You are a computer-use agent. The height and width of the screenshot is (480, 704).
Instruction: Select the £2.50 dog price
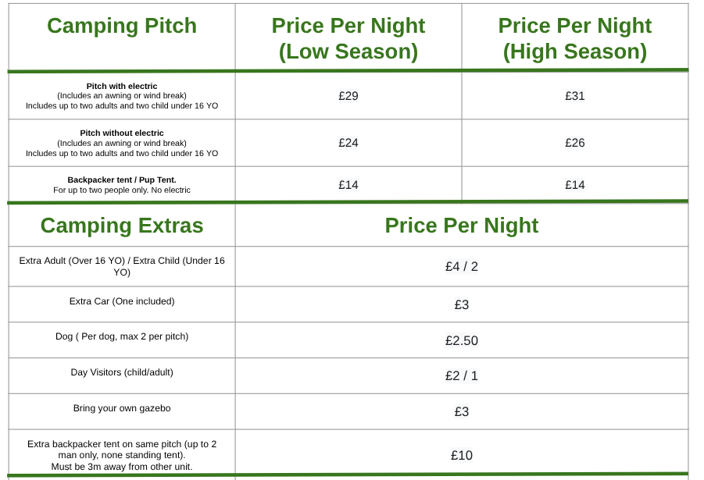click(x=462, y=340)
